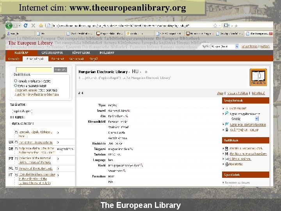Click the bookmark star in the address bar
This screenshot has height=211, width=281.
pyautogui.click(x=215, y=25)
